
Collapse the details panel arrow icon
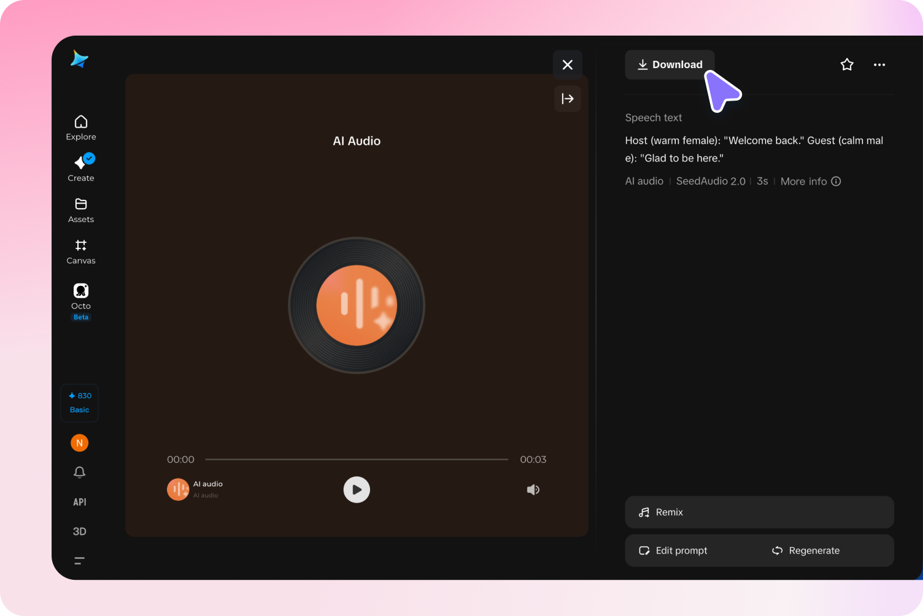pos(568,99)
